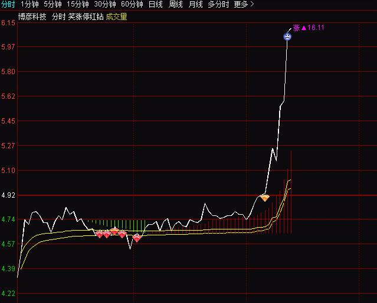This screenshot has width=377, height=303.
Task: Click the 笑涨停红钻 indicator label
Action: [86, 16]
